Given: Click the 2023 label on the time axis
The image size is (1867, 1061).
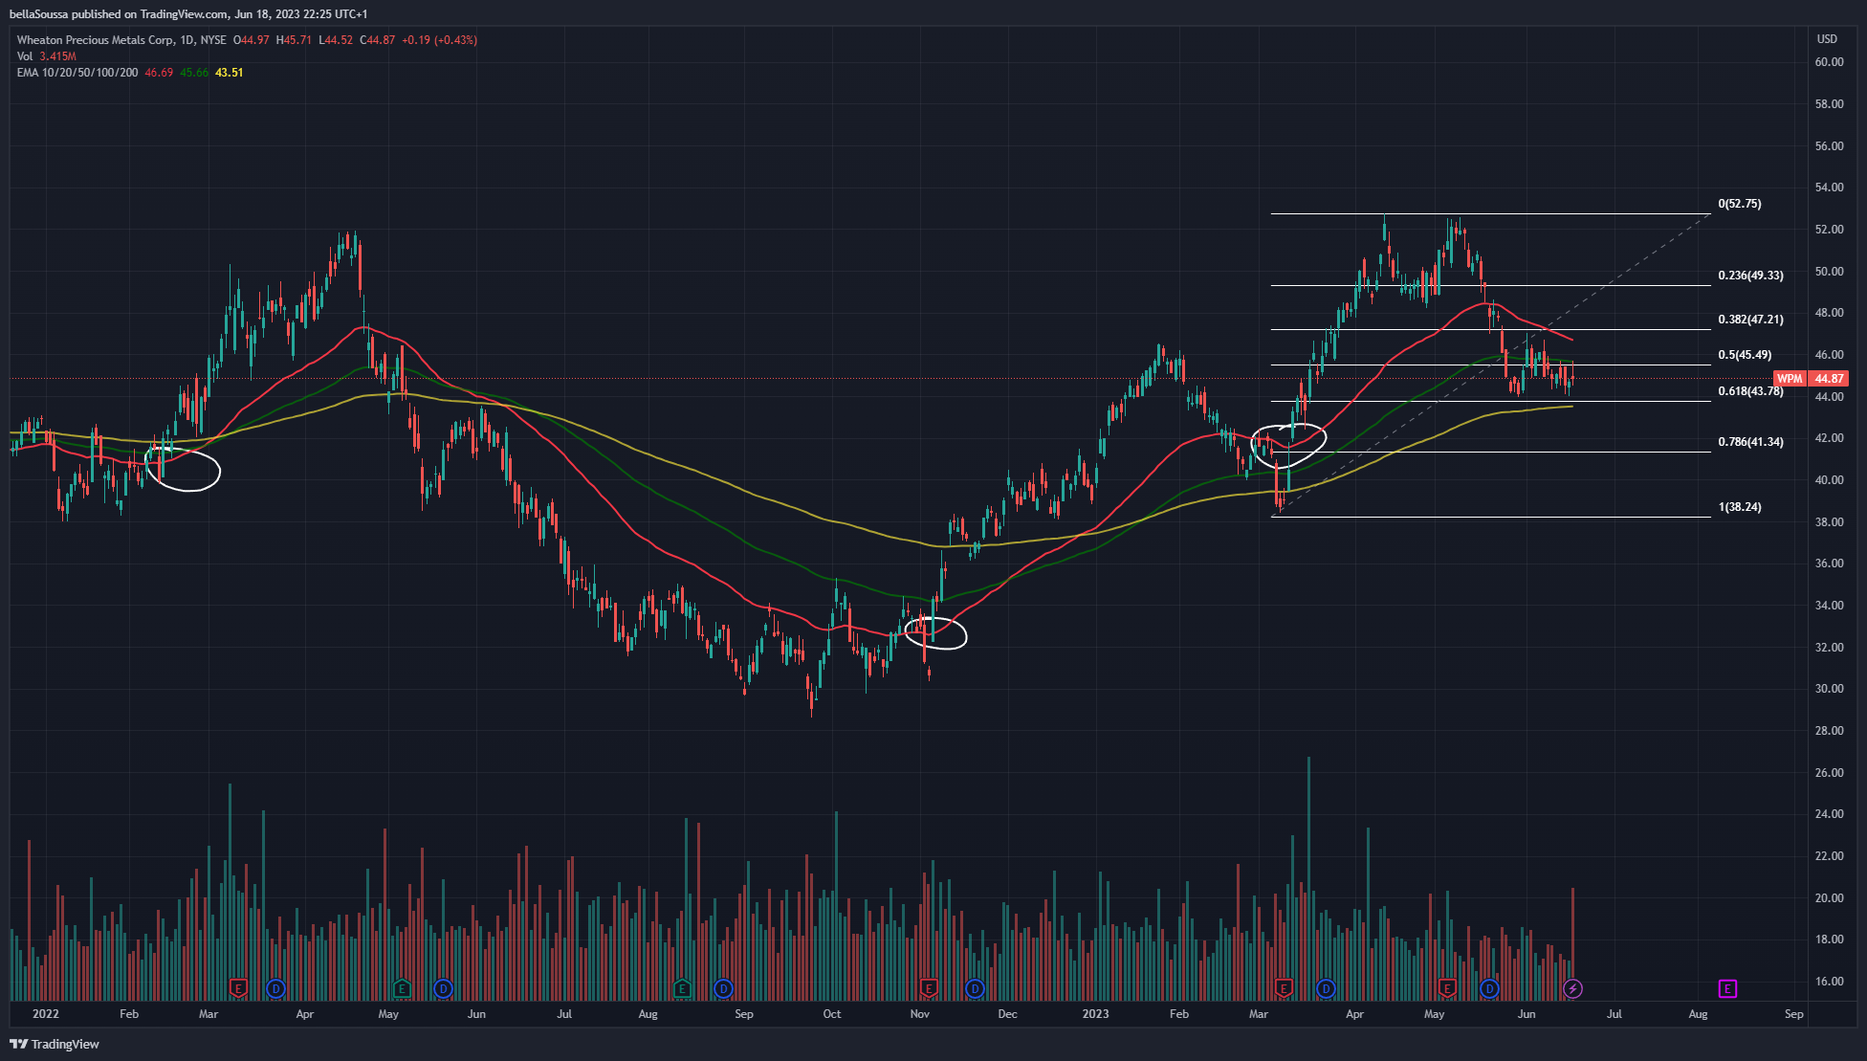Looking at the screenshot, I should (1095, 1014).
